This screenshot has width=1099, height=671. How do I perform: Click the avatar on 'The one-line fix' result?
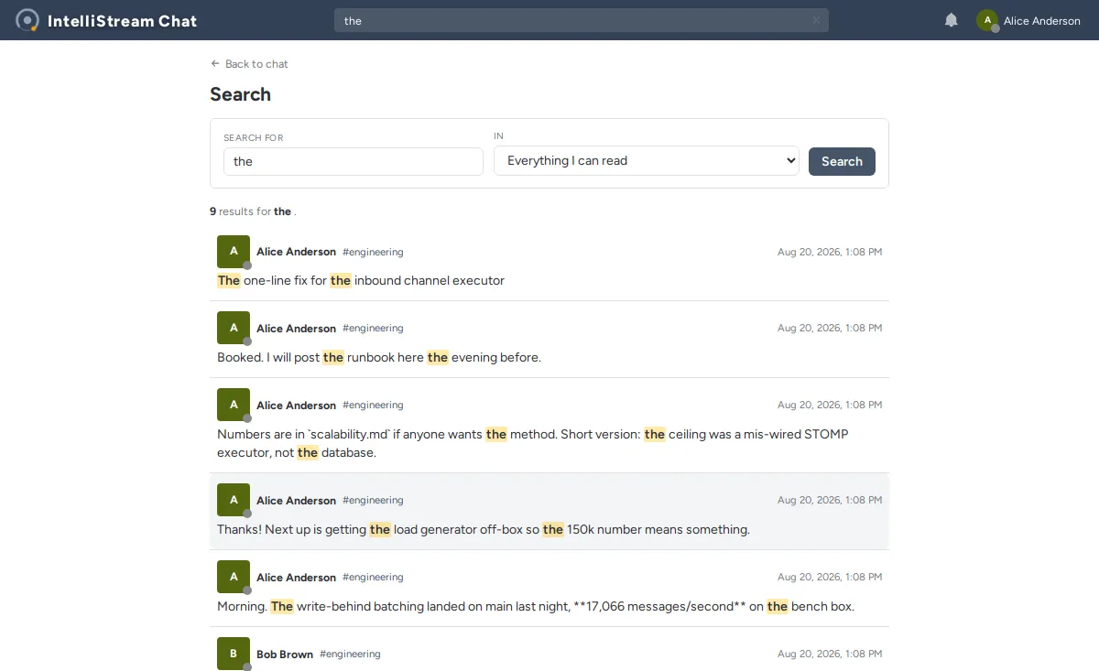[x=234, y=251]
